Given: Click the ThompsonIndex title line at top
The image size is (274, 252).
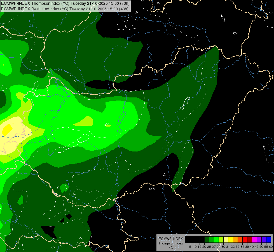Looking at the screenshot, I should [x=65, y=3].
